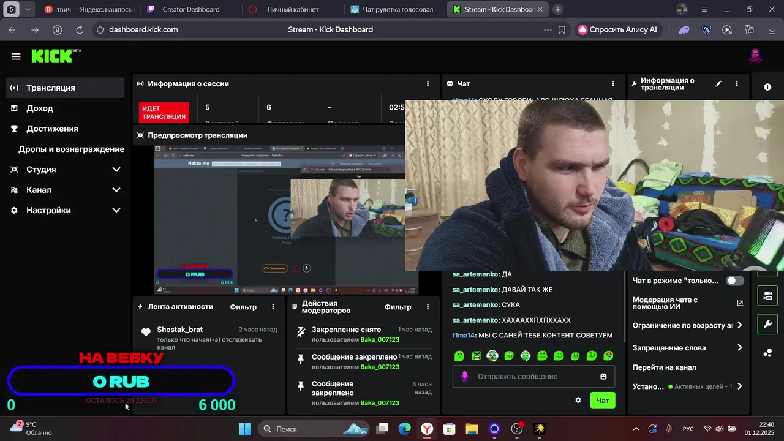The height and width of the screenshot is (441, 784).
Task: Click the Shostak_brat activity entry
Action: pyautogui.click(x=209, y=338)
